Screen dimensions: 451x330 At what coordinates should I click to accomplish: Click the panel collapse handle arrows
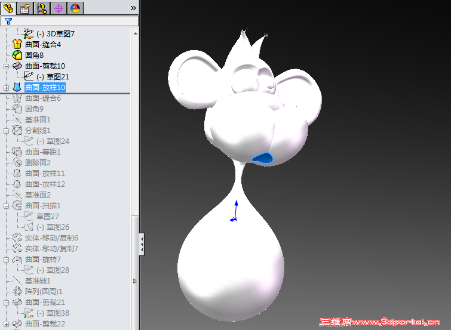[x=142, y=244]
